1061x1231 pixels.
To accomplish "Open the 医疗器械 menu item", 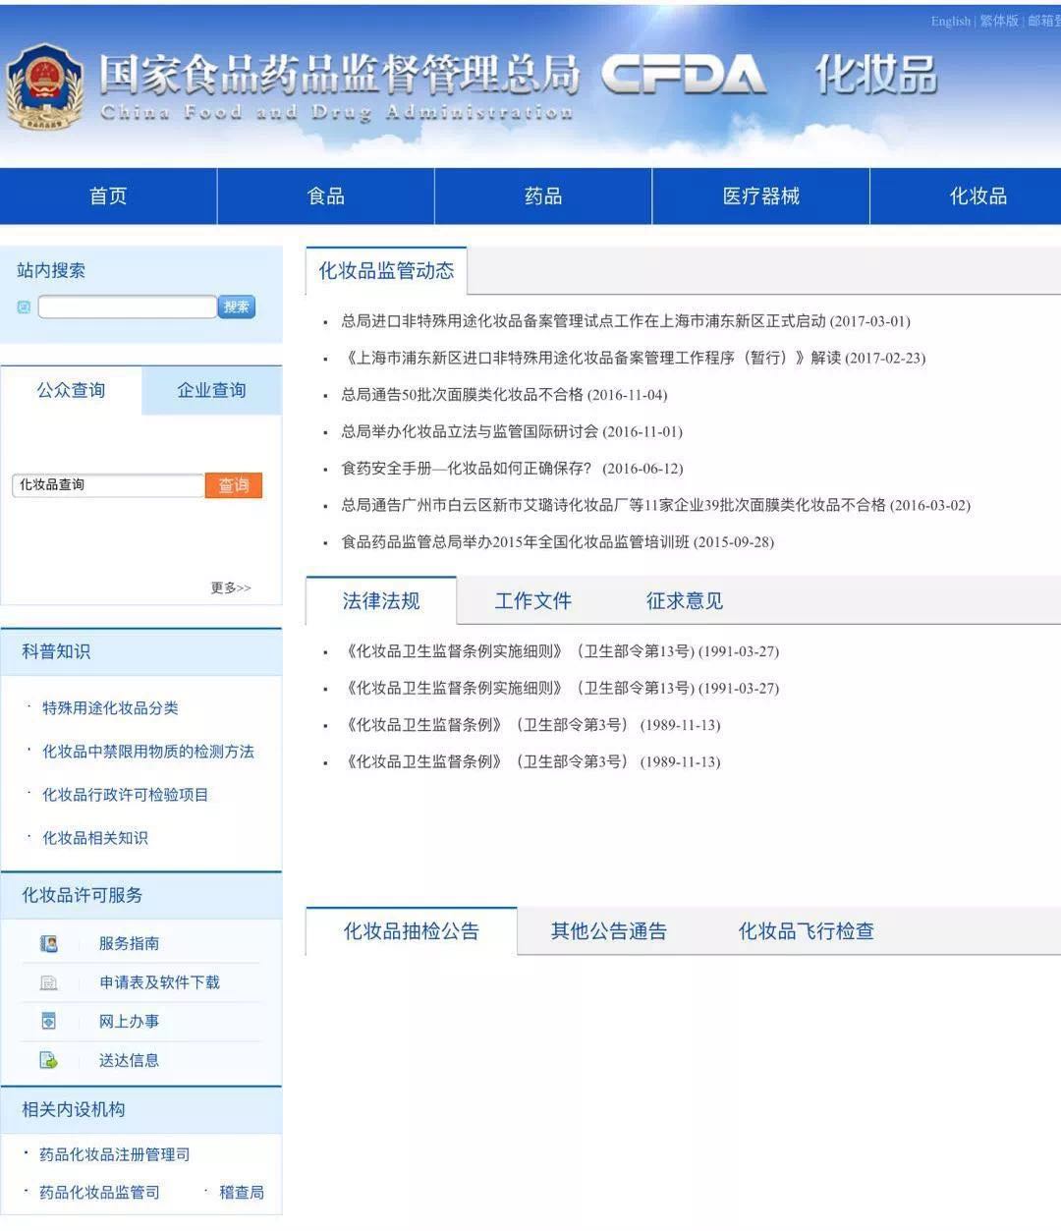I will coord(759,196).
